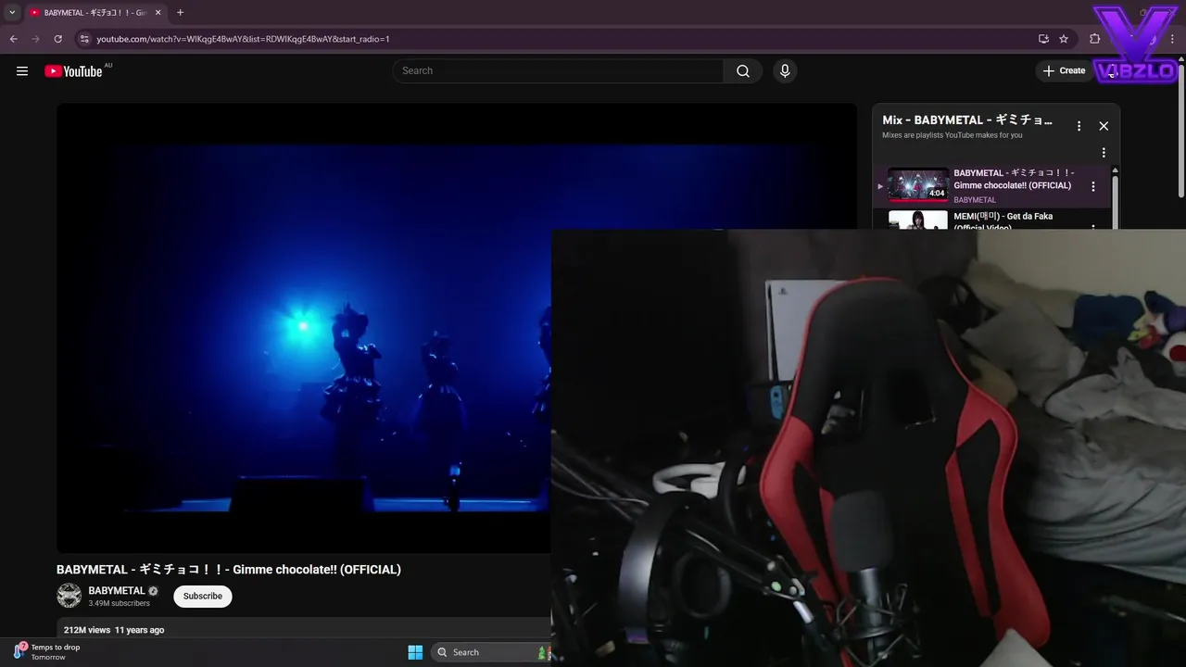
Task: Open the YouTube guide hamburger menu
Action: pyautogui.click(x=22, y=71)
